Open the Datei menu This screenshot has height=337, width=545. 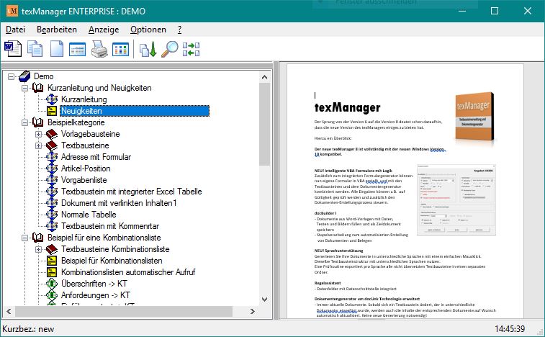pyautogui.click(x=15, y=30)
